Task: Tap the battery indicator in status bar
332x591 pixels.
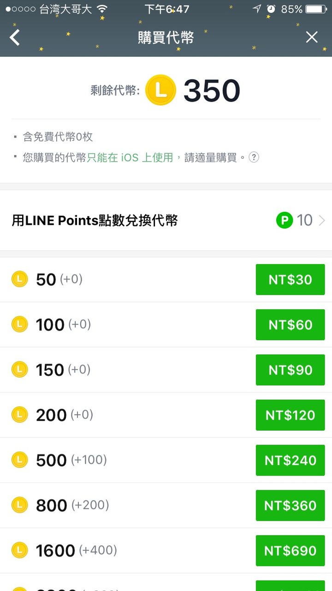Action: [316, 9]
